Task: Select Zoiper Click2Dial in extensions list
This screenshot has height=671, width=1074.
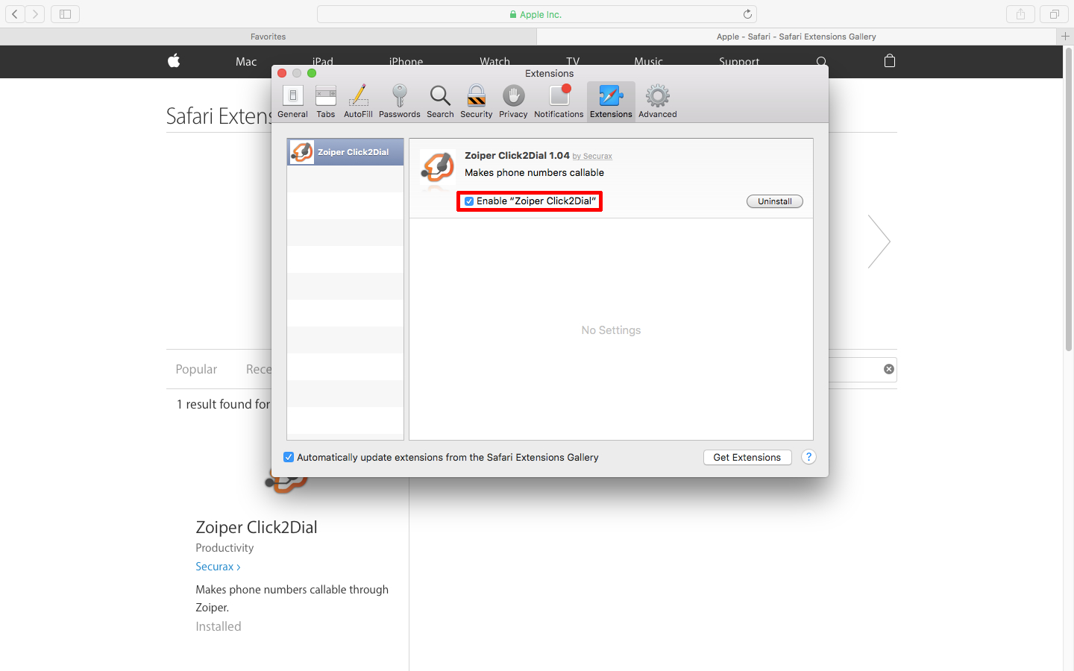Action: point(345,152)
